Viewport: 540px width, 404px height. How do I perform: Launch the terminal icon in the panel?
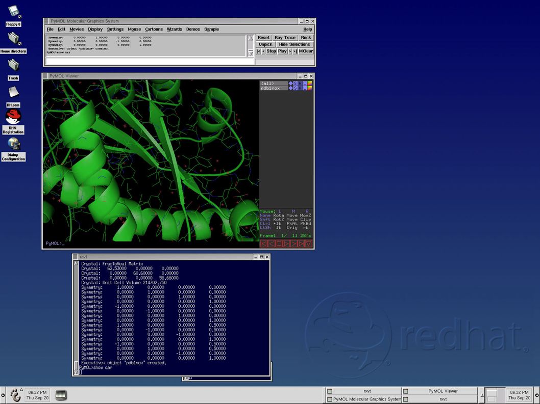(x=61, y=395)
